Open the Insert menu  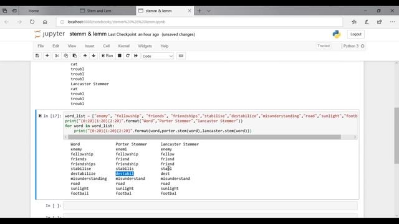tap(89, 46)
